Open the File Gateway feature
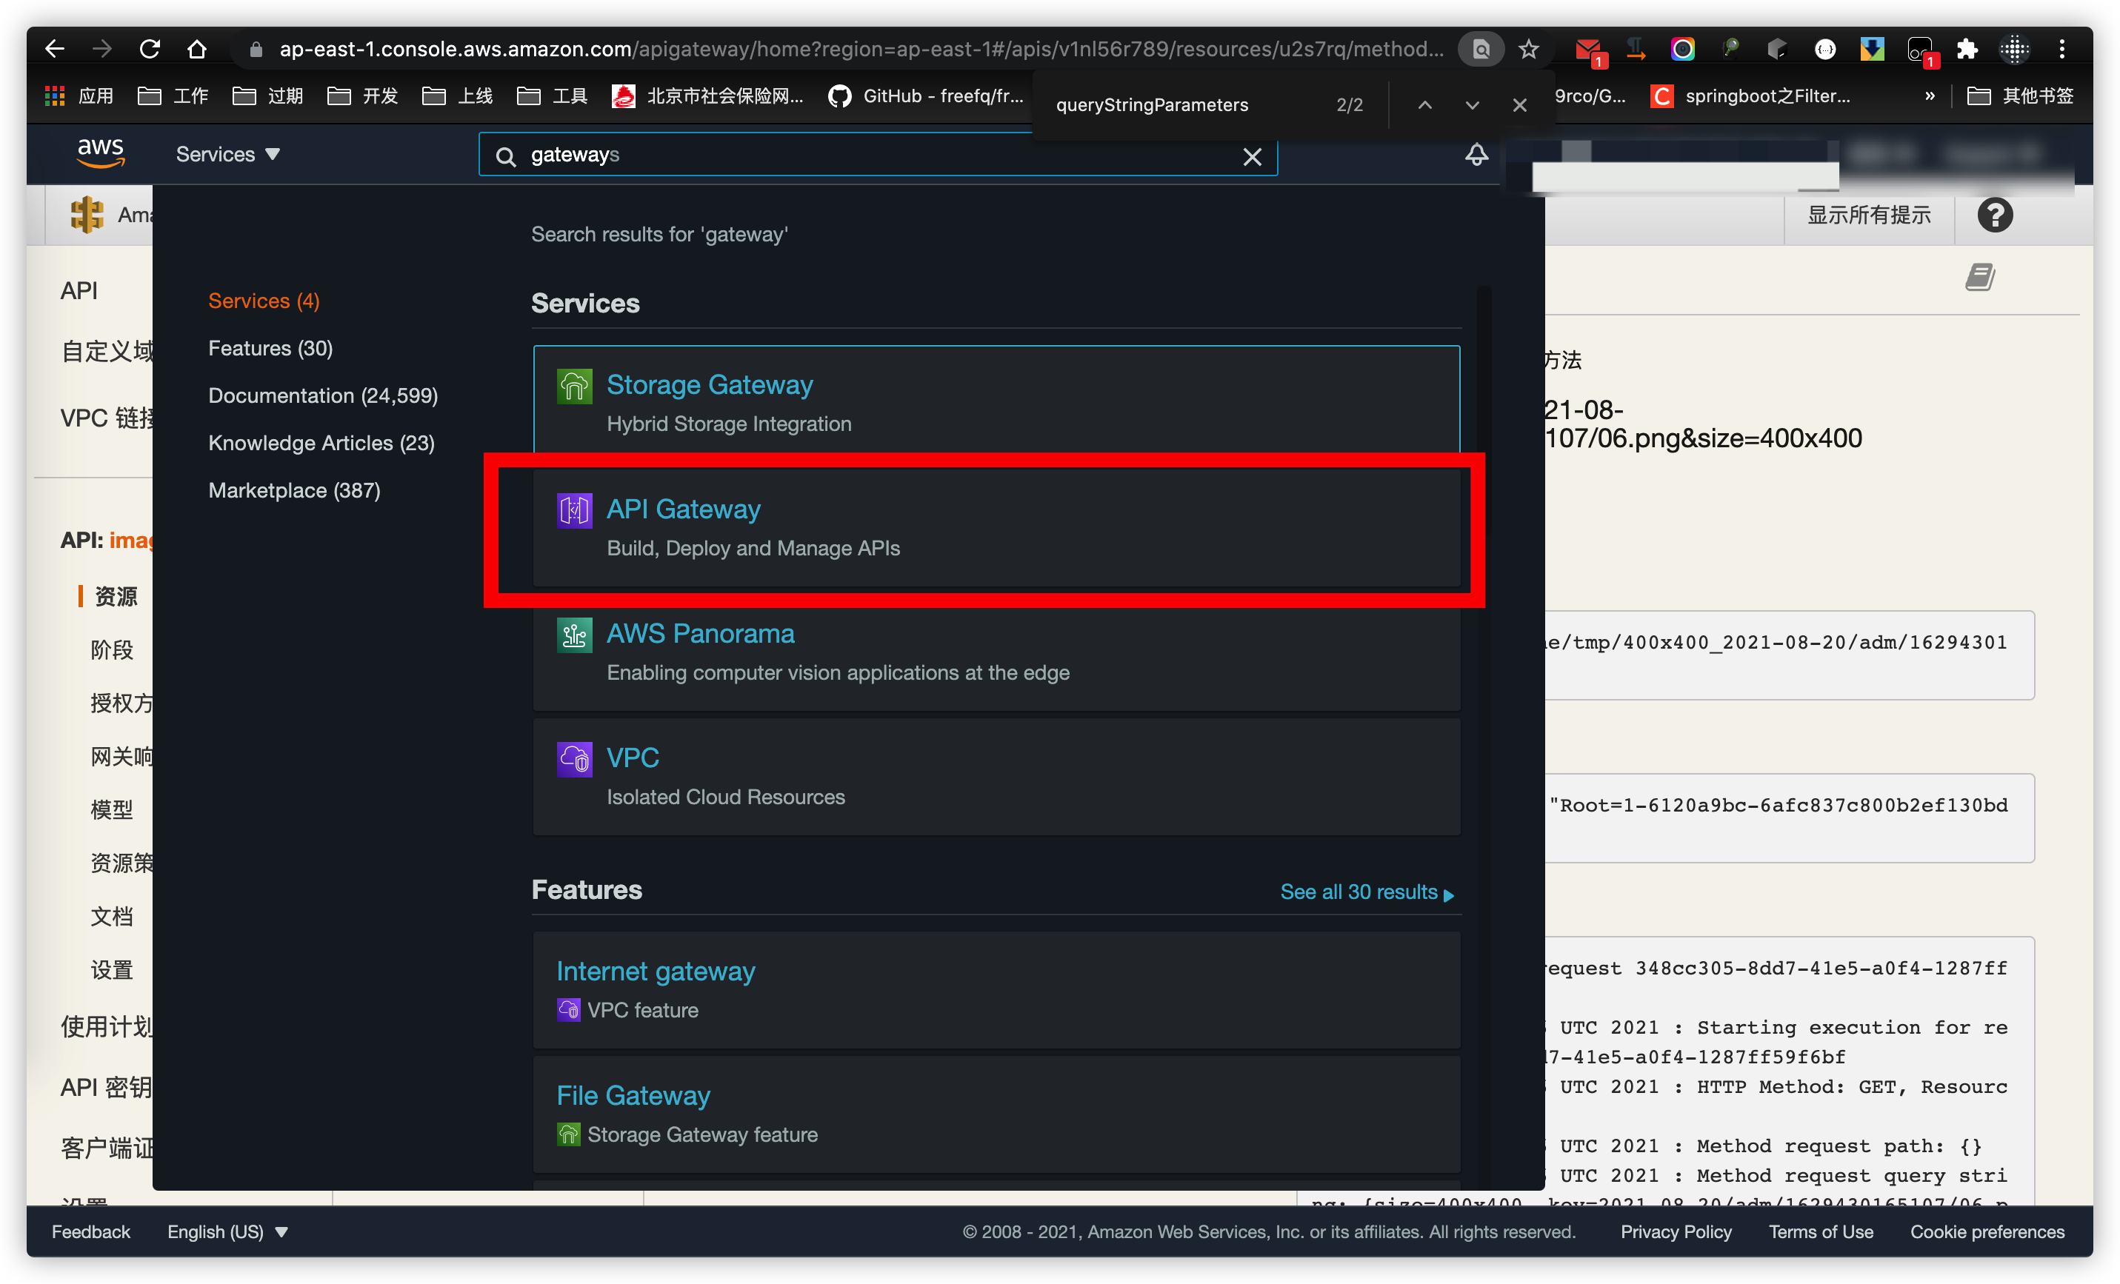 point(996,1114)
